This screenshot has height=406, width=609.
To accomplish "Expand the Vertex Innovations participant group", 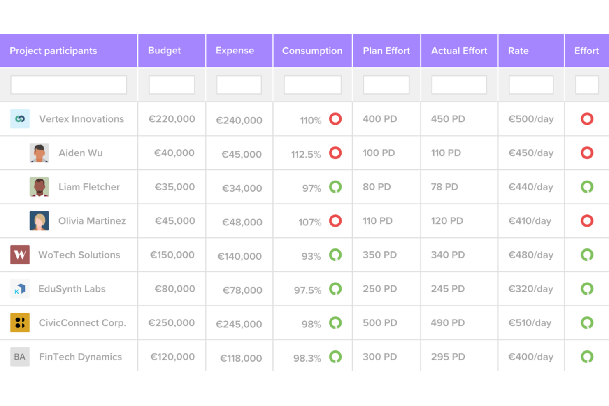I will tap(81, 119).
